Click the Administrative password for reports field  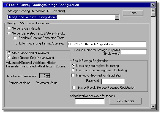coord(90,101)
